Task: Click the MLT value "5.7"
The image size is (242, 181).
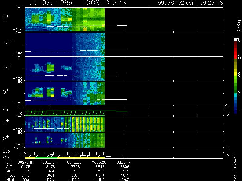Action: (101, 171)
